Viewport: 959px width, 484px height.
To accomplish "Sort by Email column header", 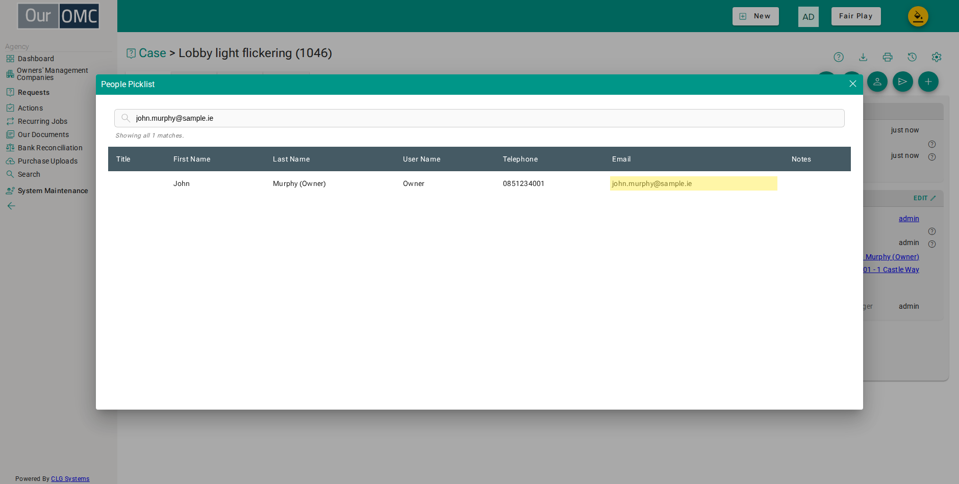I will point(621,159).
